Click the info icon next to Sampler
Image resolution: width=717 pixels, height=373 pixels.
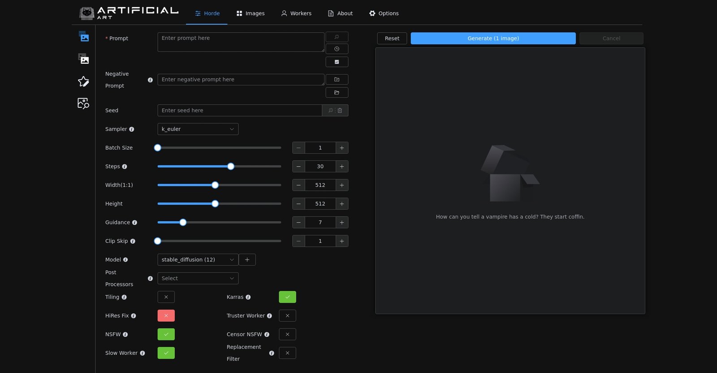132,129
